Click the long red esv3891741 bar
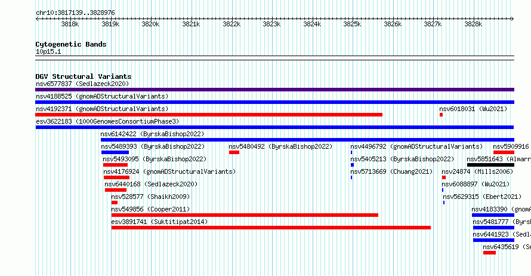The image size is (531, 276). (x=271, y=228)
